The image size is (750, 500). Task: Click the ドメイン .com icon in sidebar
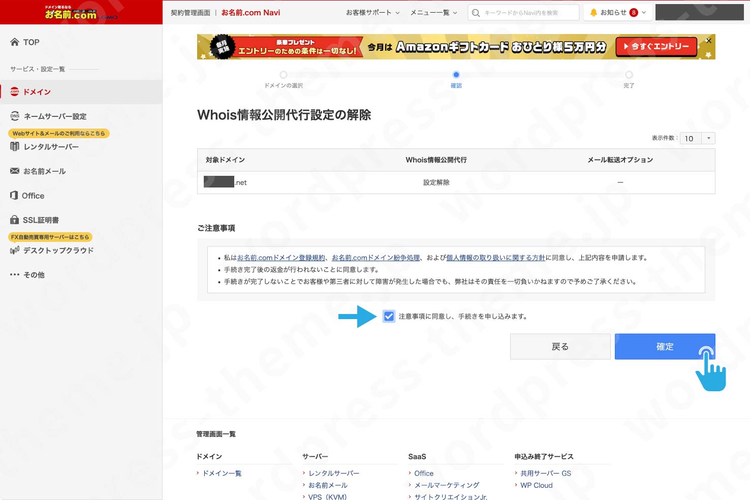coord(15,91)
